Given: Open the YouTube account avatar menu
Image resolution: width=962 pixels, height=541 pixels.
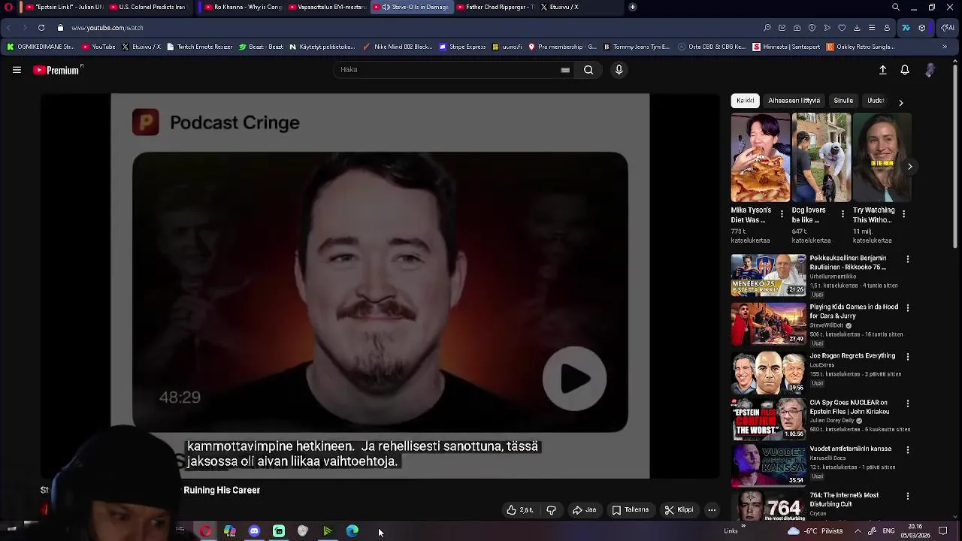Looking at the screenshot, I should coord(930,70).
